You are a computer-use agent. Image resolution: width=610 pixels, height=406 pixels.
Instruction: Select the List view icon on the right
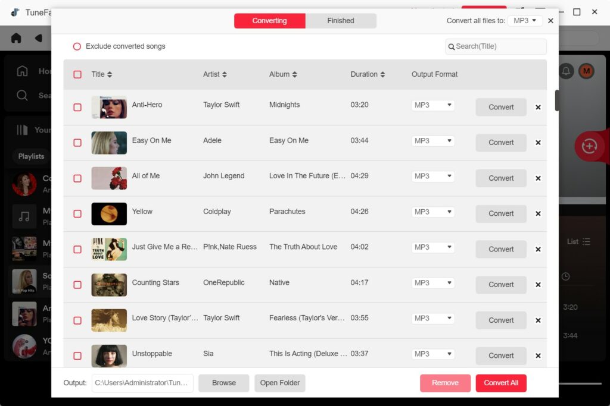[586, 241]
